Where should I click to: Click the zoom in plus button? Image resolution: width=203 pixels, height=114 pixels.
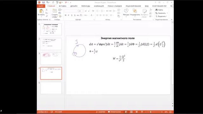pyautogui.click(x=162, y=112)
